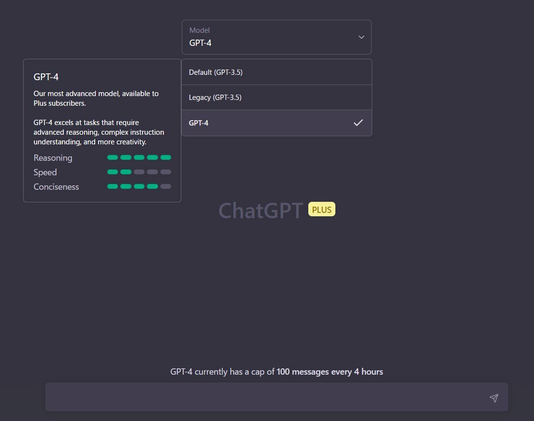Select the GPT-4 model option
The height and width of the screenshot is (421, 534).
pyautogui.click(x=276, y=123)
